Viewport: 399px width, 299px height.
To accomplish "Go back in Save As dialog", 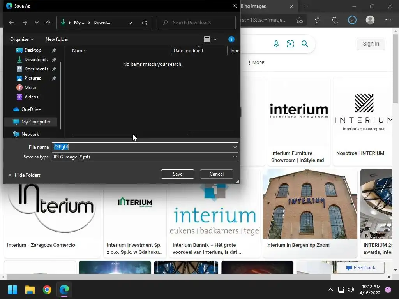I will coord(11,23).
